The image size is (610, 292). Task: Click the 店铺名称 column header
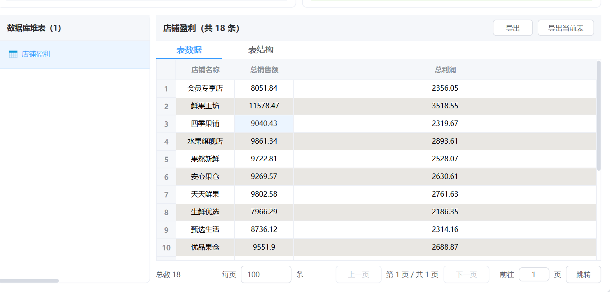click(x=205, y=70)
